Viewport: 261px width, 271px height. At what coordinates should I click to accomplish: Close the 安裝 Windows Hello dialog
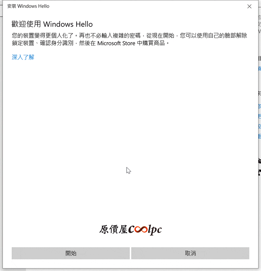(249, 7)
